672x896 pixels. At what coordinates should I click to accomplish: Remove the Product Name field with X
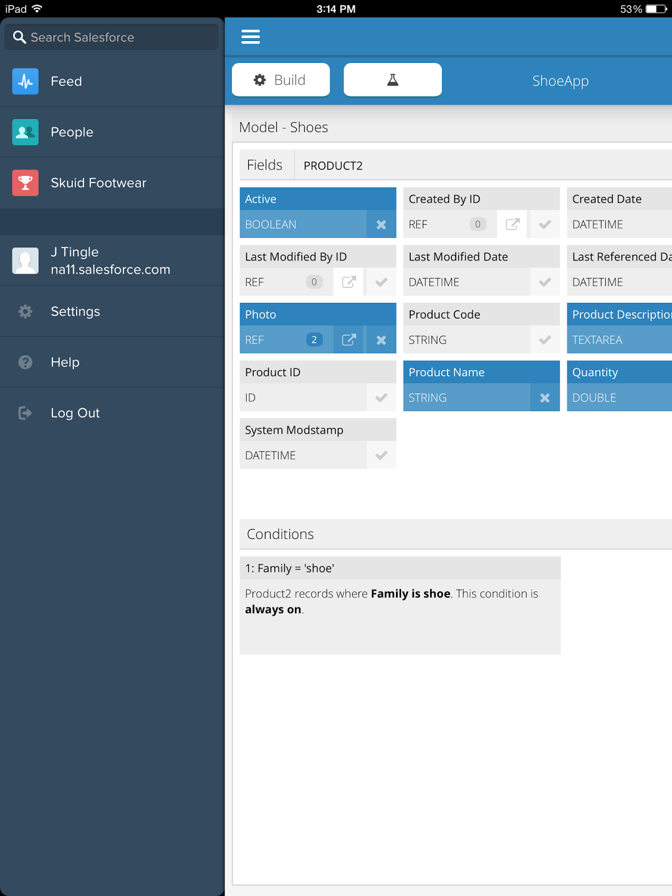(545, 398)
